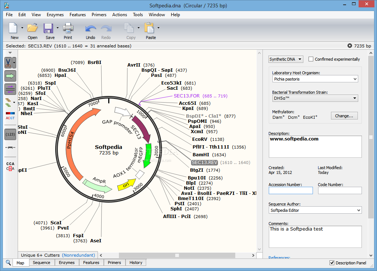Open the Copy button dropdown arrow

[138, 28]
